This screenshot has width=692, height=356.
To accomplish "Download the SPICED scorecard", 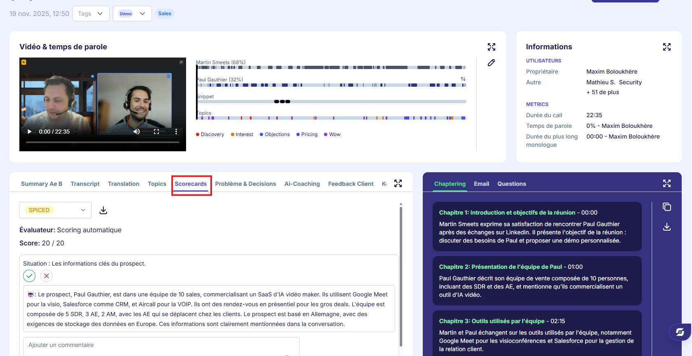I will point(103,210).
